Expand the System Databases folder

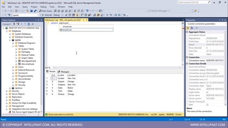point(10,34)
